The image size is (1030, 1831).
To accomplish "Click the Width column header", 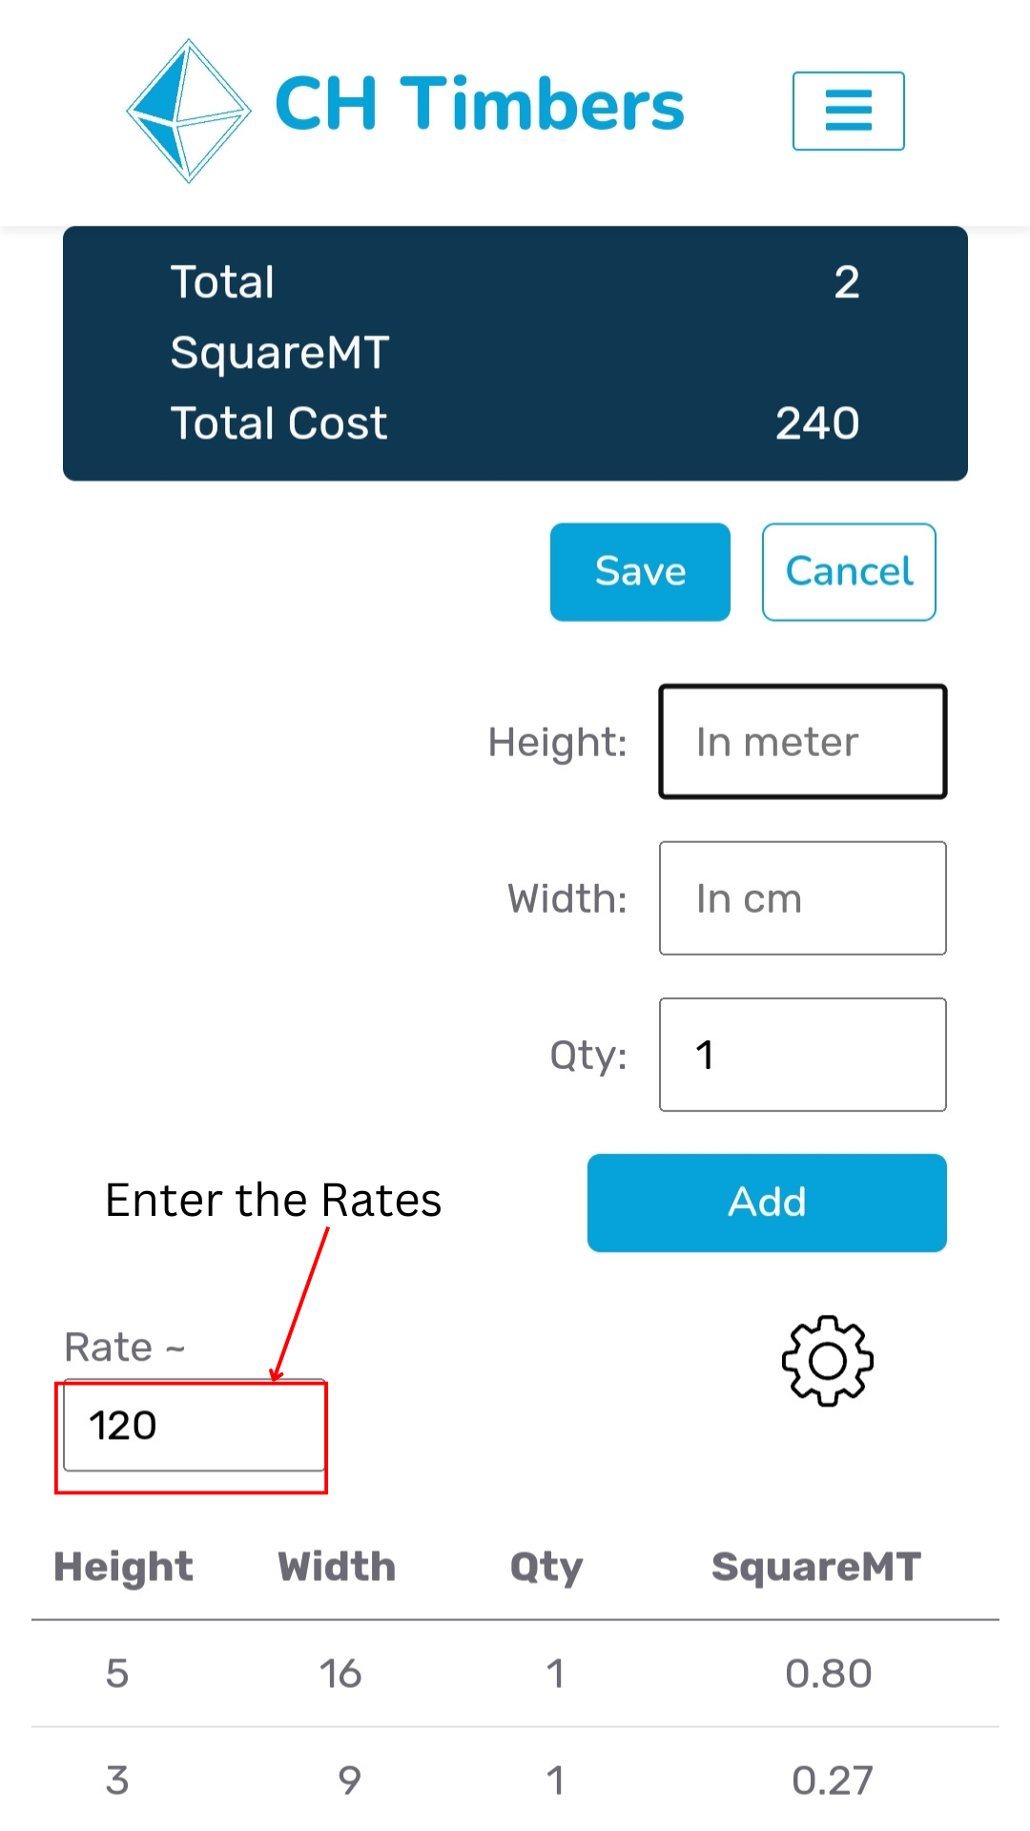I will click(x=337, y=1567).
